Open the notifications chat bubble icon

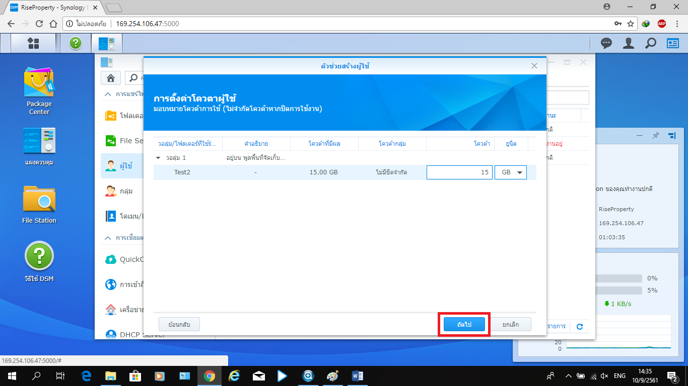[606, 44]
